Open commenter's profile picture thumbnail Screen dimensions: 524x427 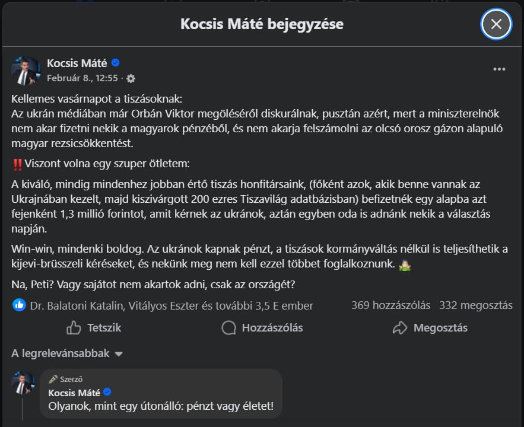23,383
